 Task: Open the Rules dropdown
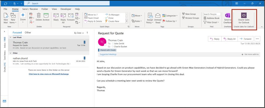point(137,21)
